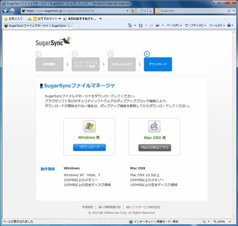
Task: Click the 100% zoom level button
Action: coord(219,222)
